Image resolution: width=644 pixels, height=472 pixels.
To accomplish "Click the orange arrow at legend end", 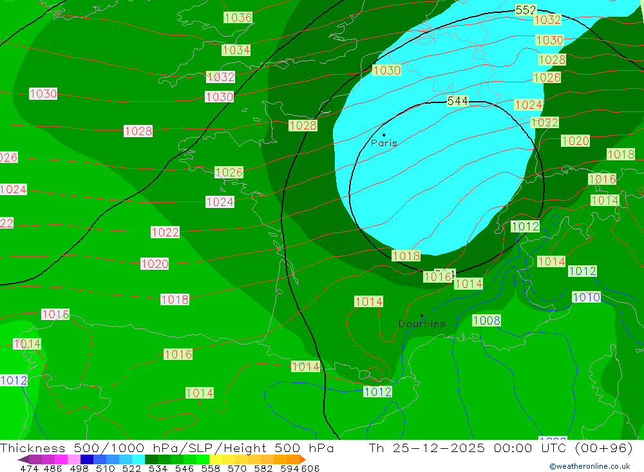I will pyautogui.click(x=302, y=459).
